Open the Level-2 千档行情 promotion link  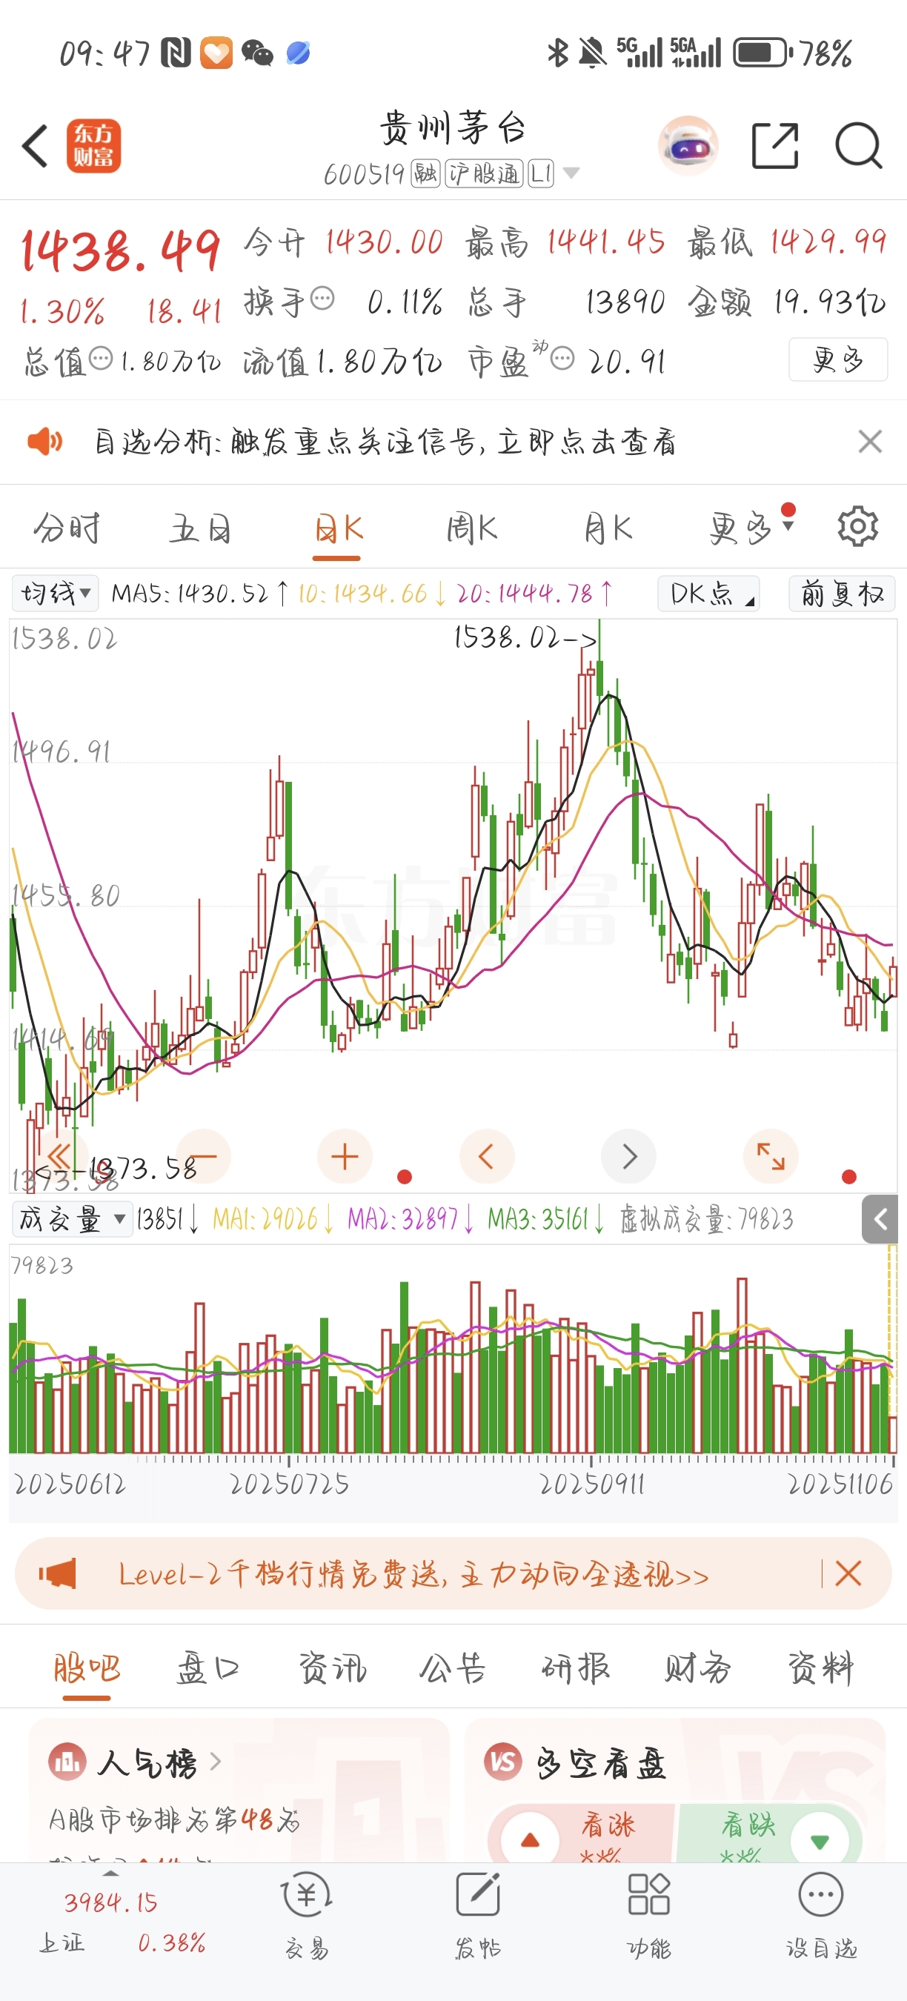(x=413, y=1575)
